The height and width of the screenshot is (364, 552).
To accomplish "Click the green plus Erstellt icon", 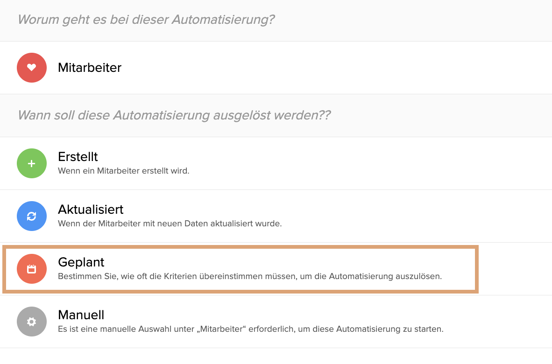I will (x=32, y=163).
